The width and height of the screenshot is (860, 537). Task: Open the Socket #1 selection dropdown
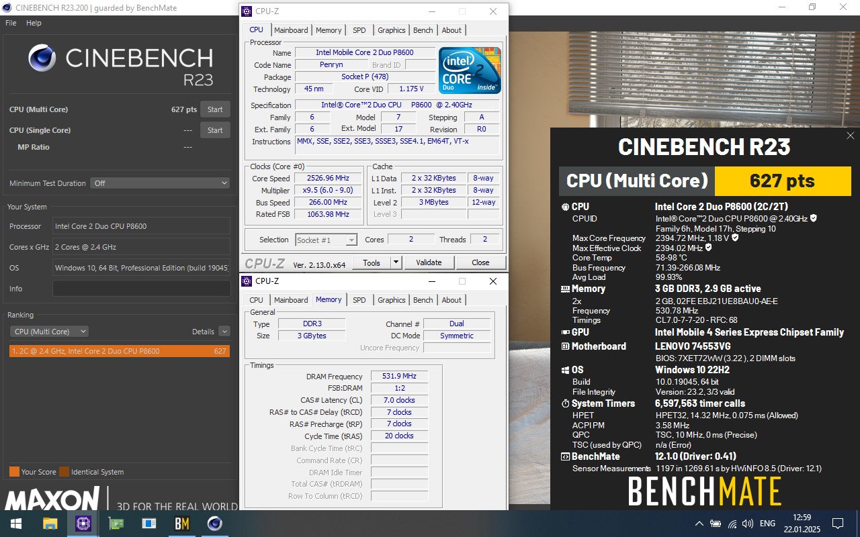click(x=327, y=240)
